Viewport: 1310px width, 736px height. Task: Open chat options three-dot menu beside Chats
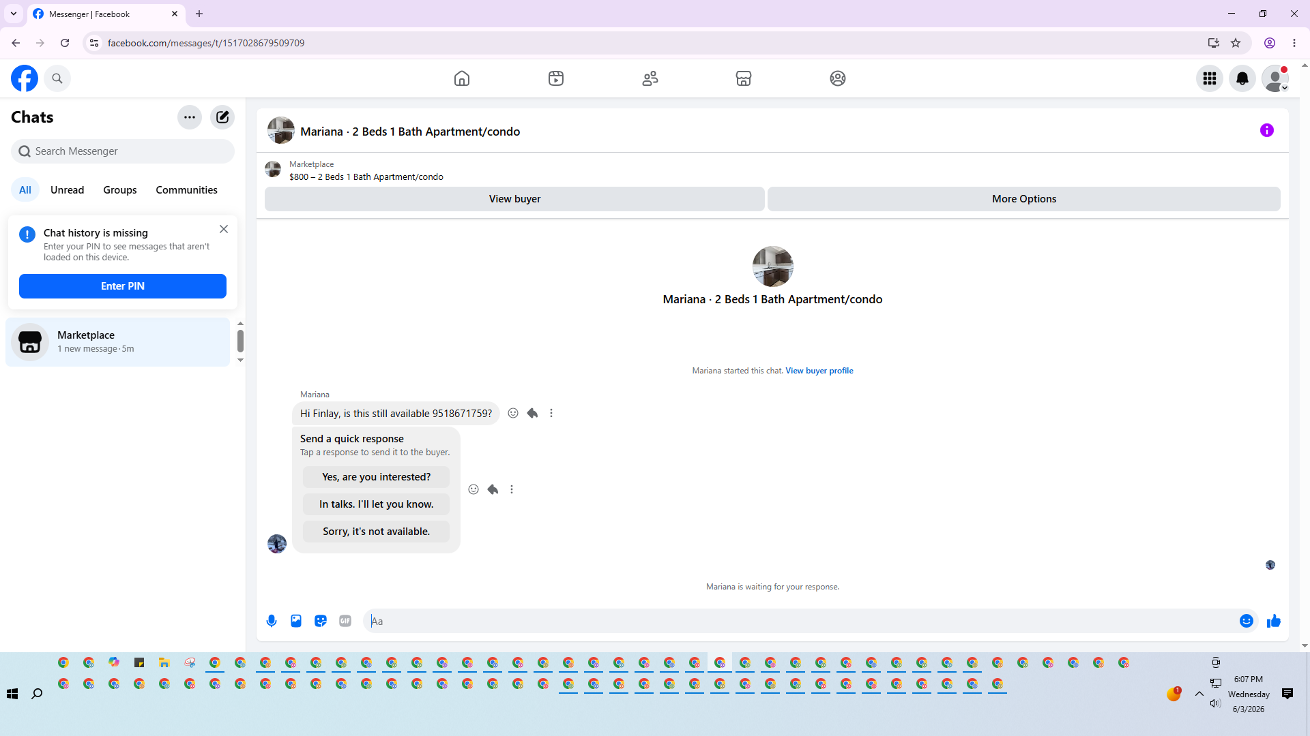click(190, 117)
